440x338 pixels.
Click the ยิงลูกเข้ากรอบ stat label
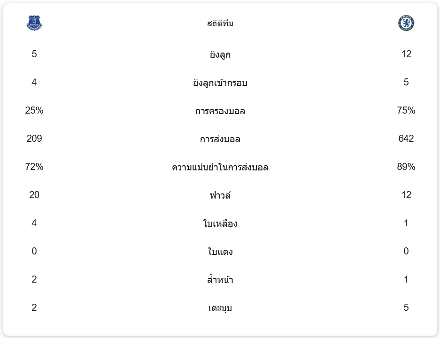(x=220, y=83)
